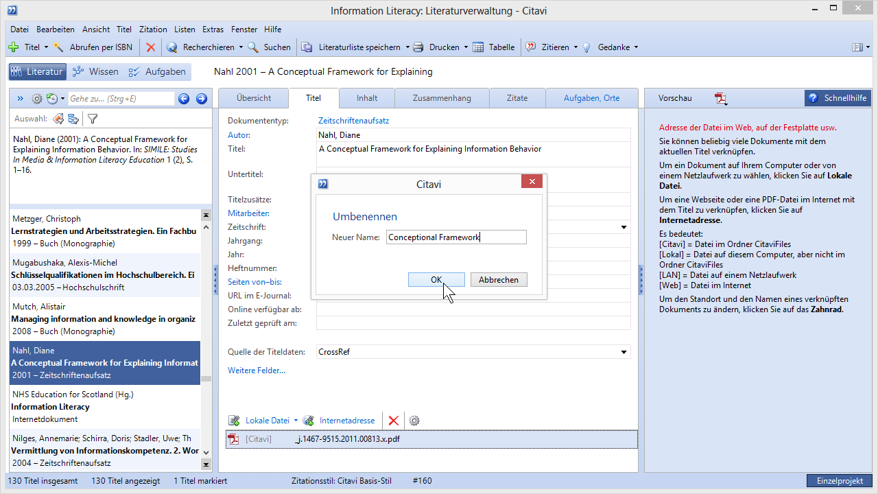
Task: Click the Abrufen per ISBN wand icon
Action: click(59, 47)
